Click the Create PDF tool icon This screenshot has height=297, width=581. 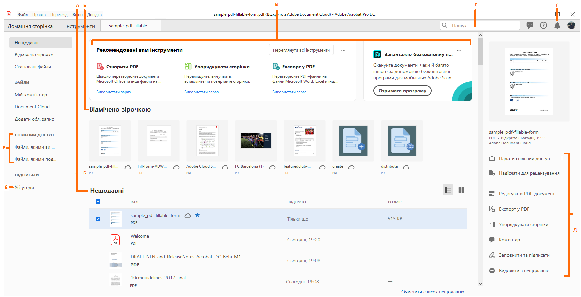pyautogui.click(x=100, y=66)
